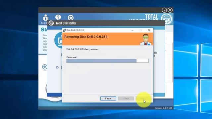Viewport: 212px width, 119px height.
Task: Open the Help question mark icon
Action: point(58,18)
